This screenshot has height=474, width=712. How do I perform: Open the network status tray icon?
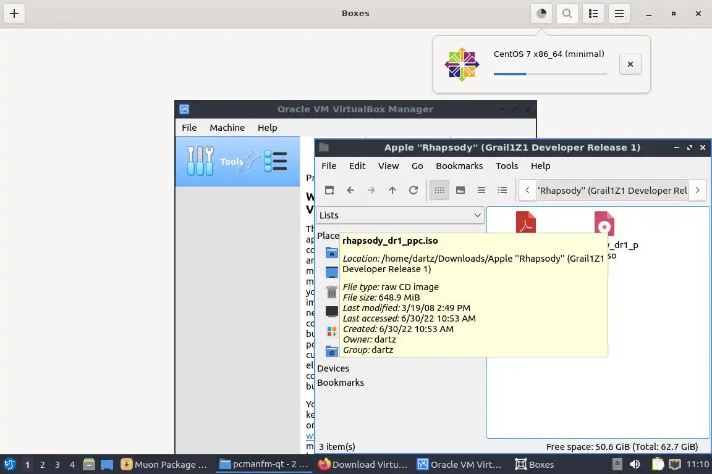(x=675, y=464)
